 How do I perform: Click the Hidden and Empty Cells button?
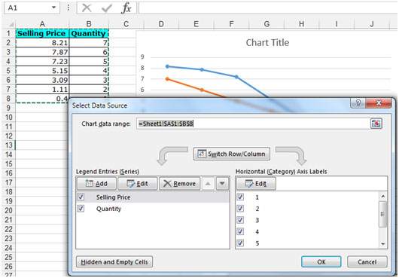click(114, 262)
